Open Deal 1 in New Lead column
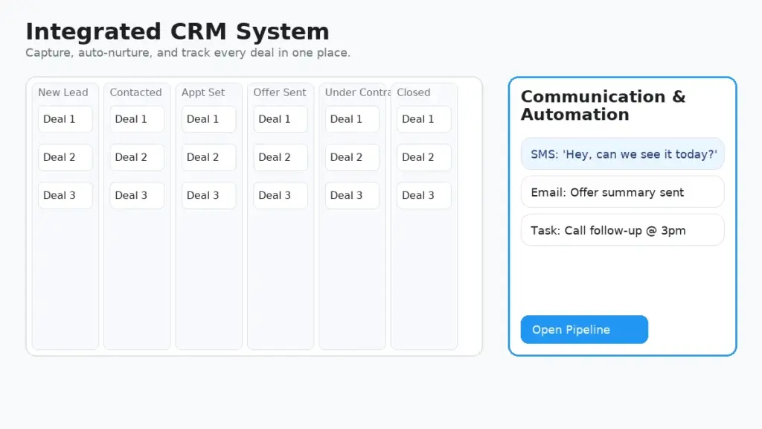 coord(65,119)
